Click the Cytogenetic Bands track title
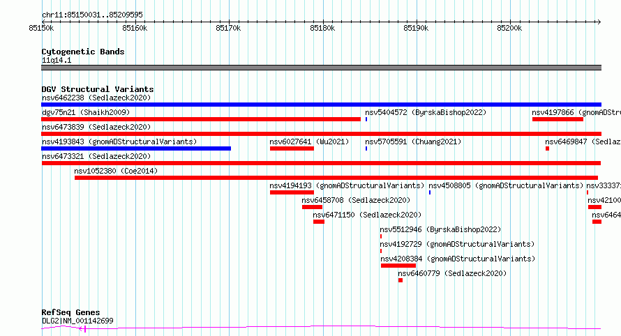Image resolution: width=621 pixels, height=336 pixels. (x=83, y=52)
